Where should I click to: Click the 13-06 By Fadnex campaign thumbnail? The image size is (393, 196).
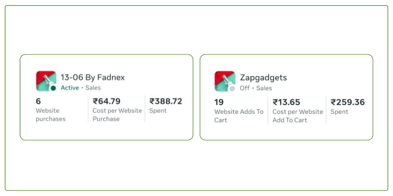tap(45, 80)
